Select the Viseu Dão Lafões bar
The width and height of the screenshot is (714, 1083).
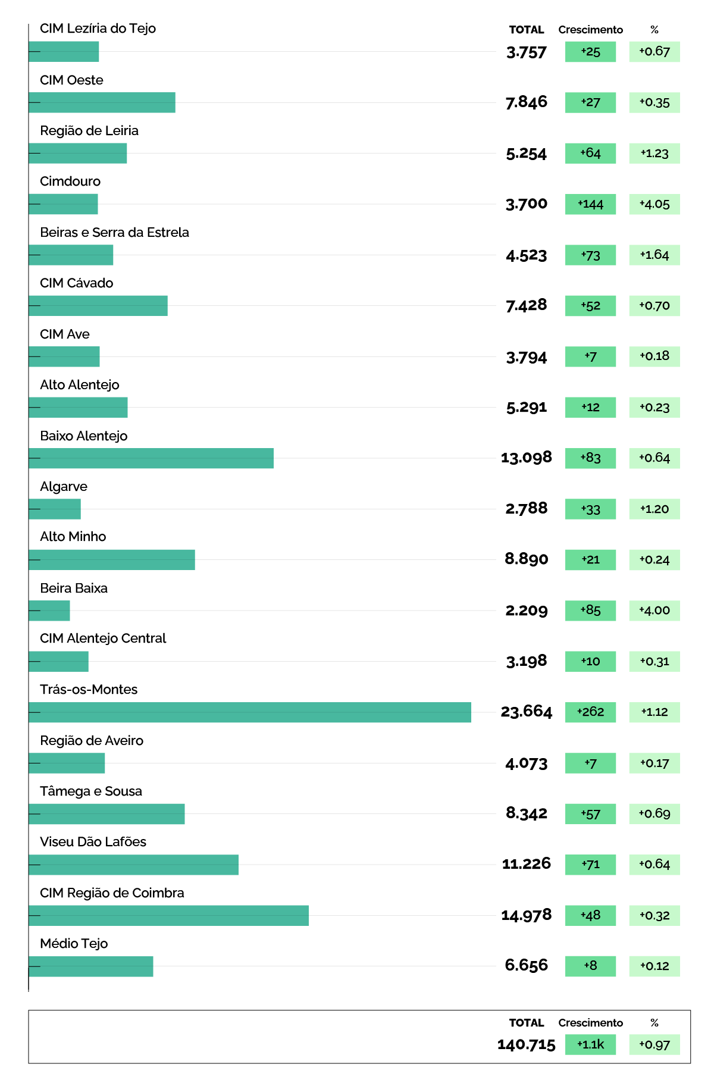[133, 865]
